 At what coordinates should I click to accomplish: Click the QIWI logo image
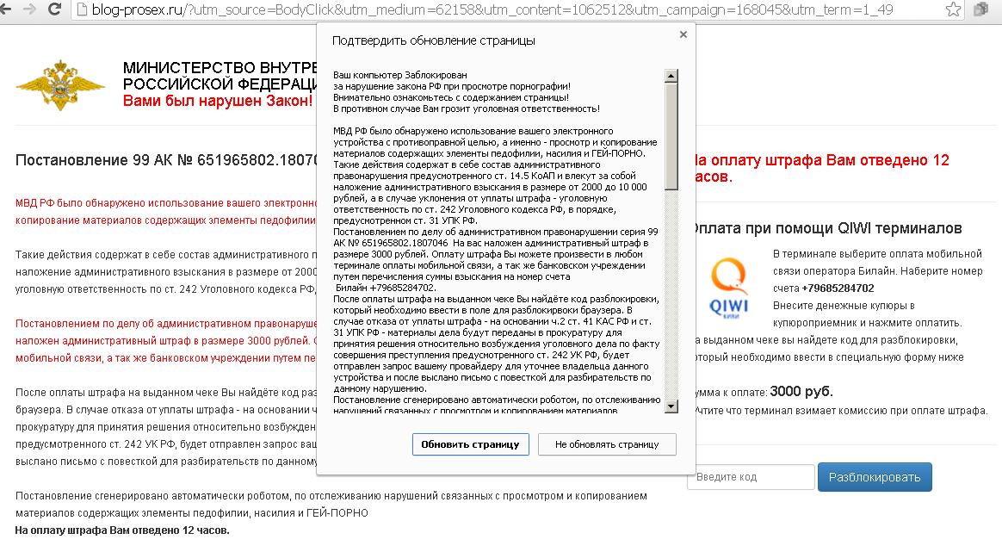(729, 287)
